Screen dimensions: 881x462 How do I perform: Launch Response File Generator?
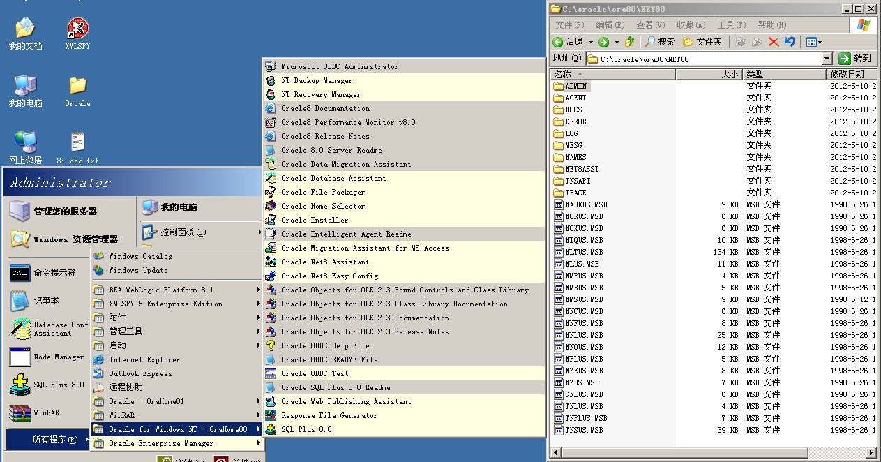[404, 415]
